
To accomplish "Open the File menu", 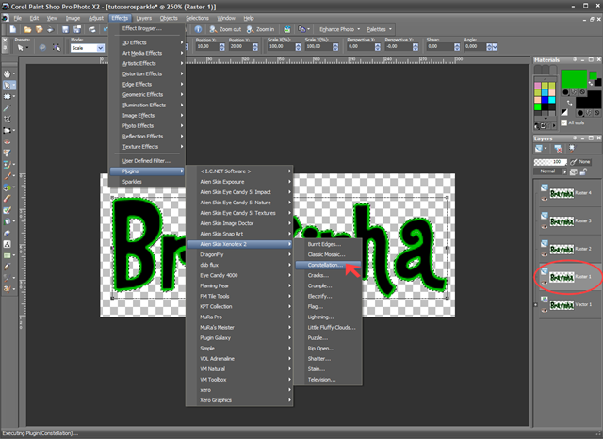I will click(x=17, y=18).
